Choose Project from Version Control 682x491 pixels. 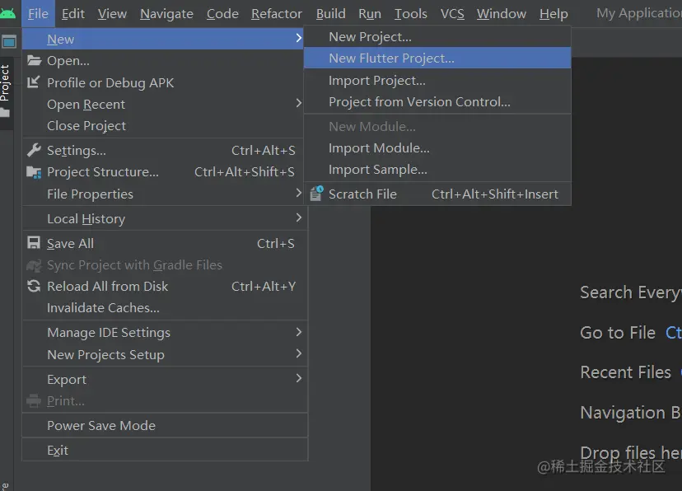pyautogui.click(x=419, y=102)
